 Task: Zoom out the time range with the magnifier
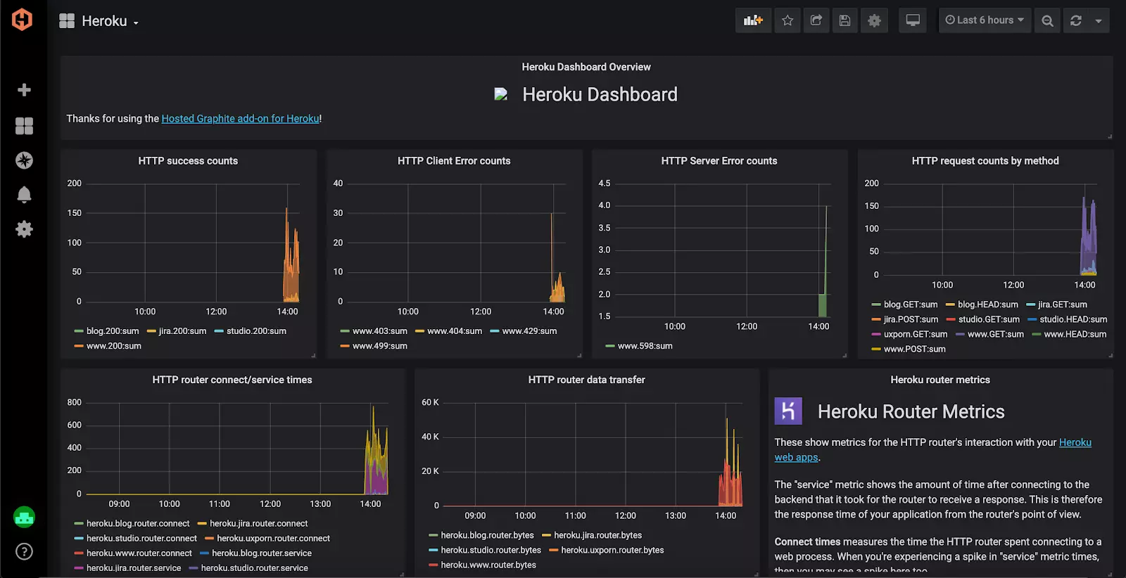click(x=1047, y=20)
